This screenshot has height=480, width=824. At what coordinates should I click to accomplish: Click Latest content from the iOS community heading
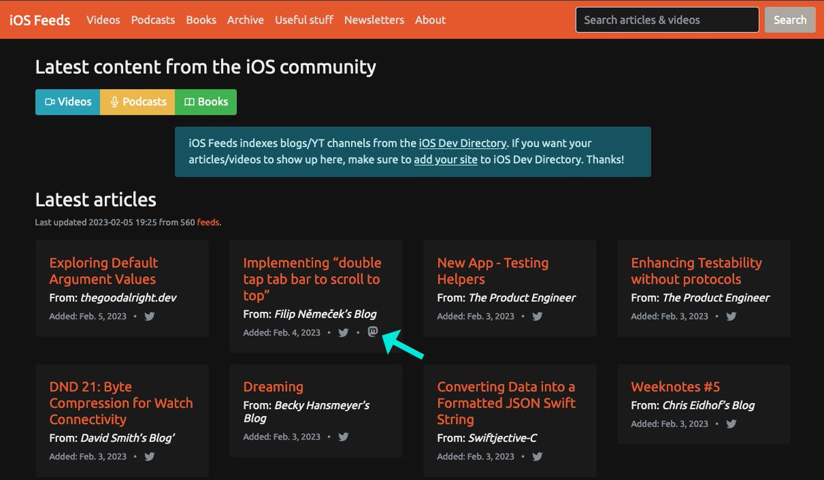[x=205, y=67]
